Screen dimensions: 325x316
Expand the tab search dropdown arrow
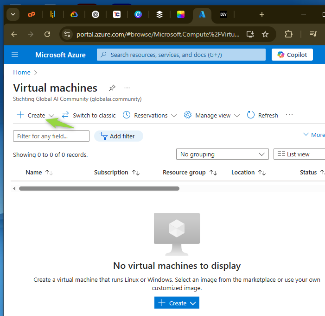point(13,14)
